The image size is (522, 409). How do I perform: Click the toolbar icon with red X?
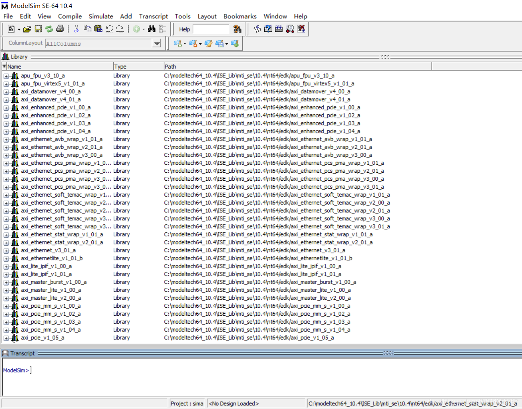tap(301, 29)
